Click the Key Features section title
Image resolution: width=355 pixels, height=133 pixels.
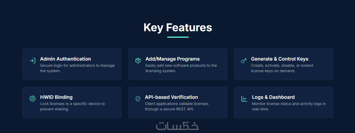coord(178,27)
